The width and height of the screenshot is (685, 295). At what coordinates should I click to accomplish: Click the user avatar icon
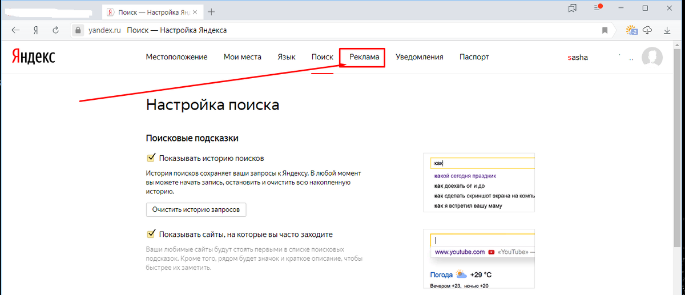[x=652, y=57]
